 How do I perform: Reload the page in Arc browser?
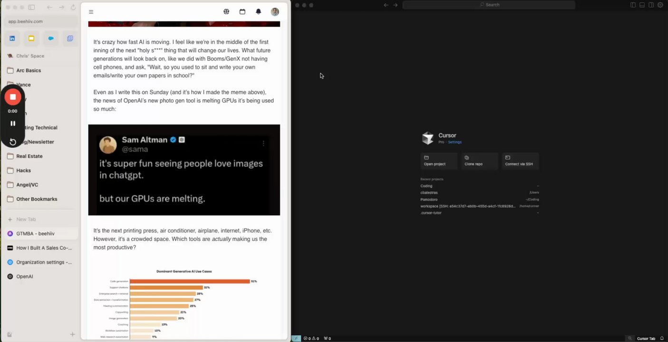coord(73,7)
